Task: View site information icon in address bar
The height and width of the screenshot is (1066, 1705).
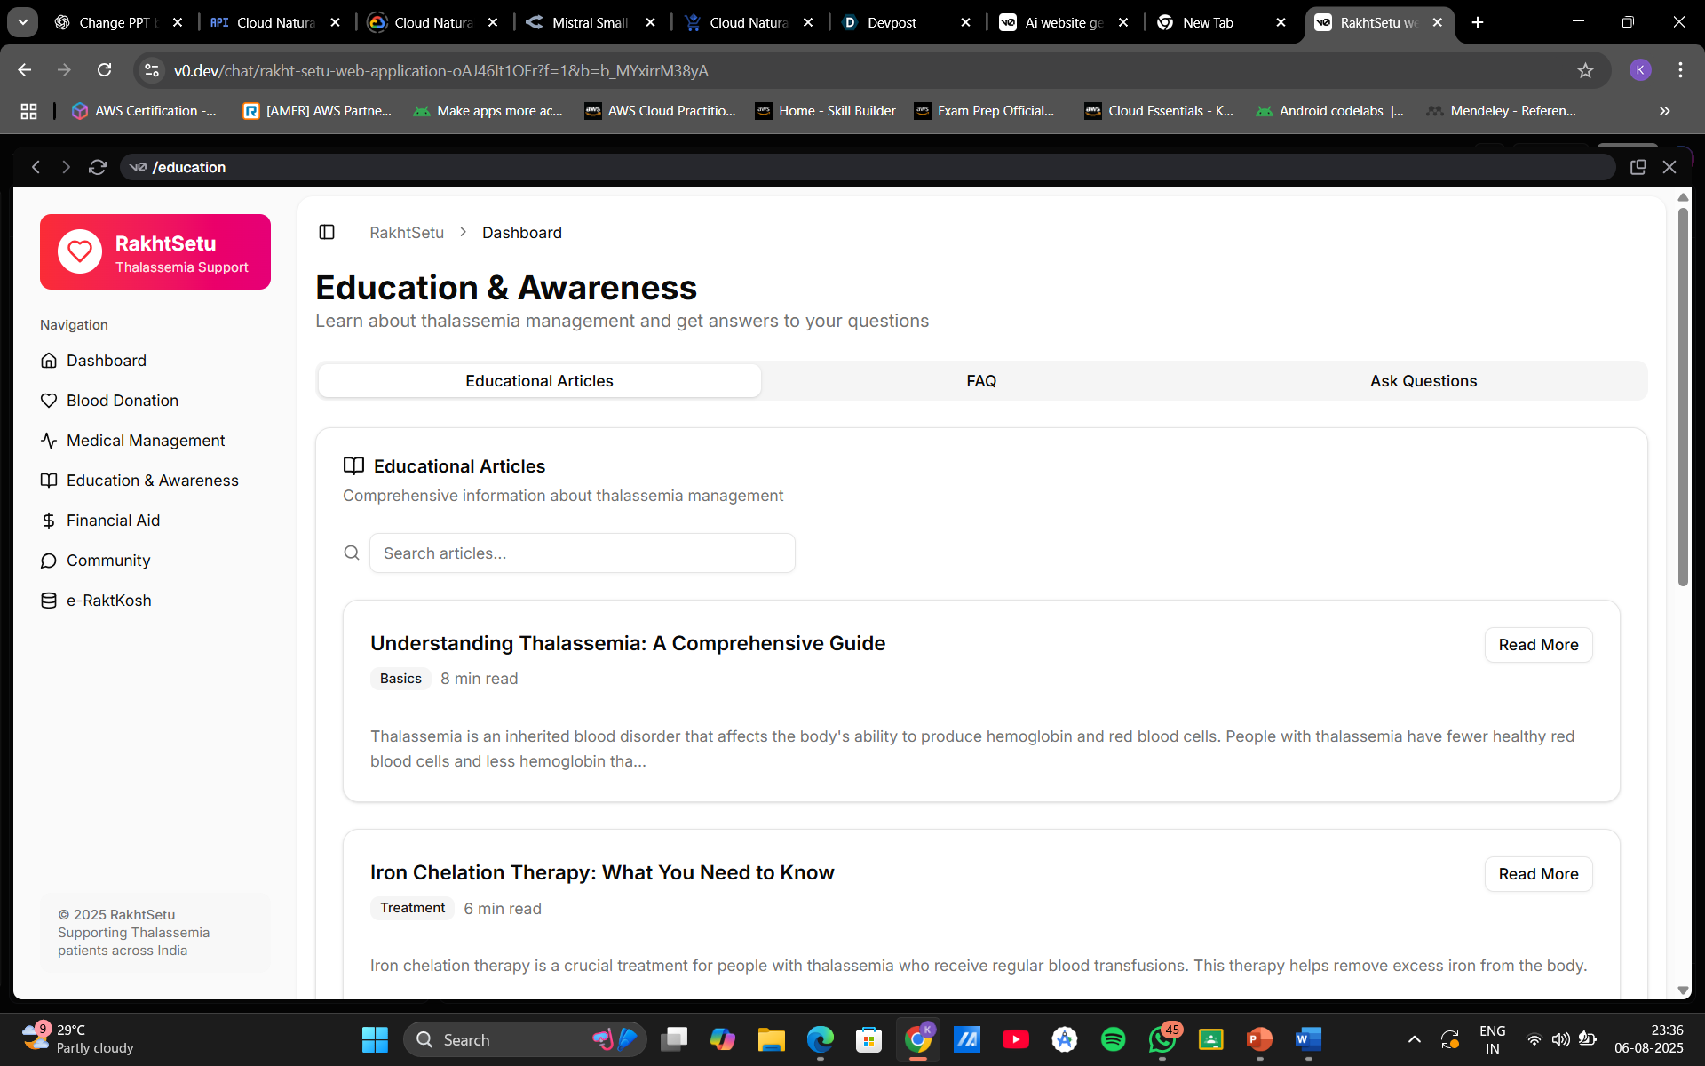Action: click(152, 70)
